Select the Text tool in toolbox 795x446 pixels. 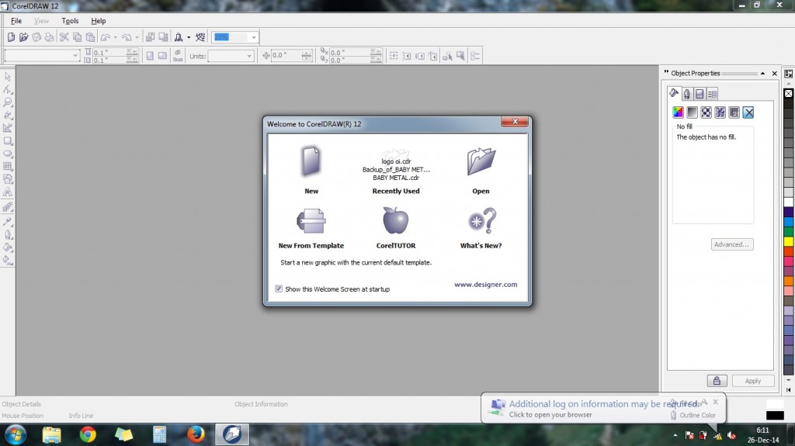(x=8, y=192)
